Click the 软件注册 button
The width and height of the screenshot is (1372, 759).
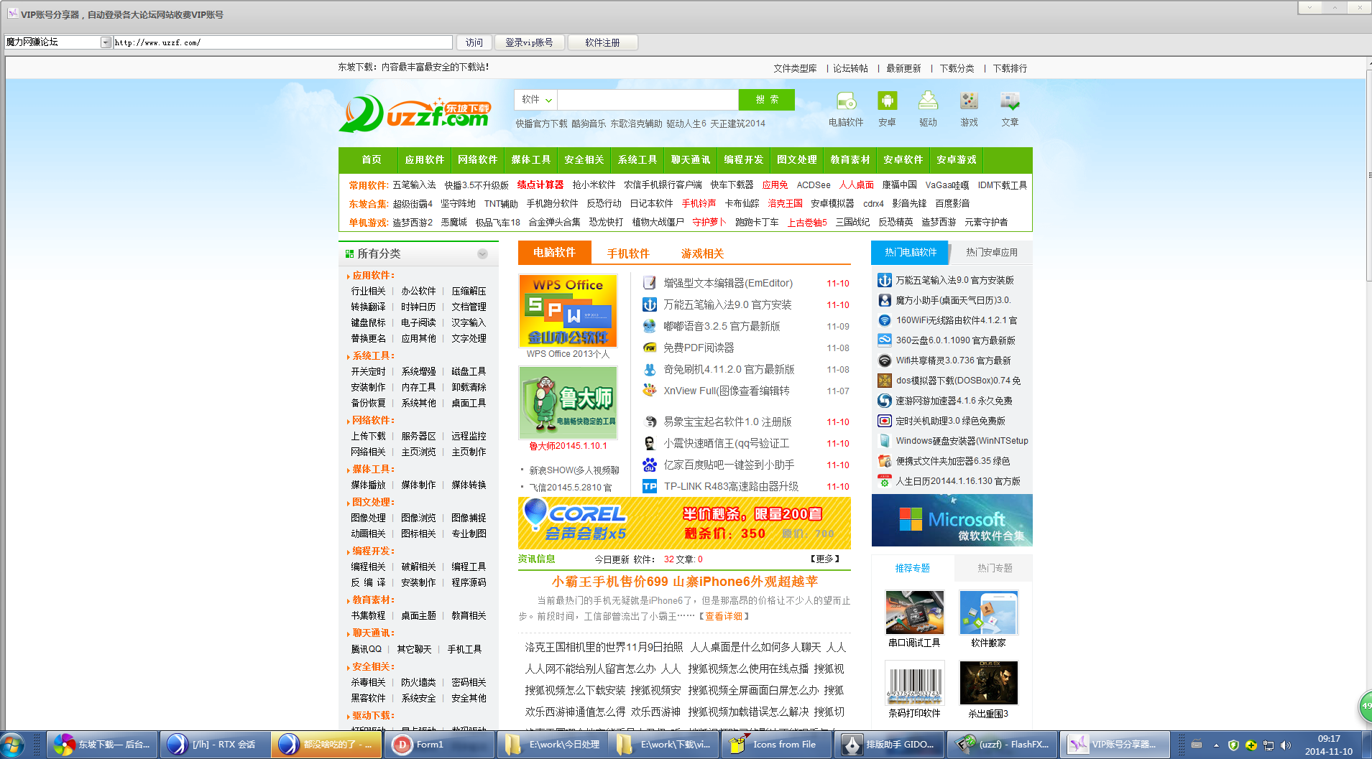click(602, 42)
